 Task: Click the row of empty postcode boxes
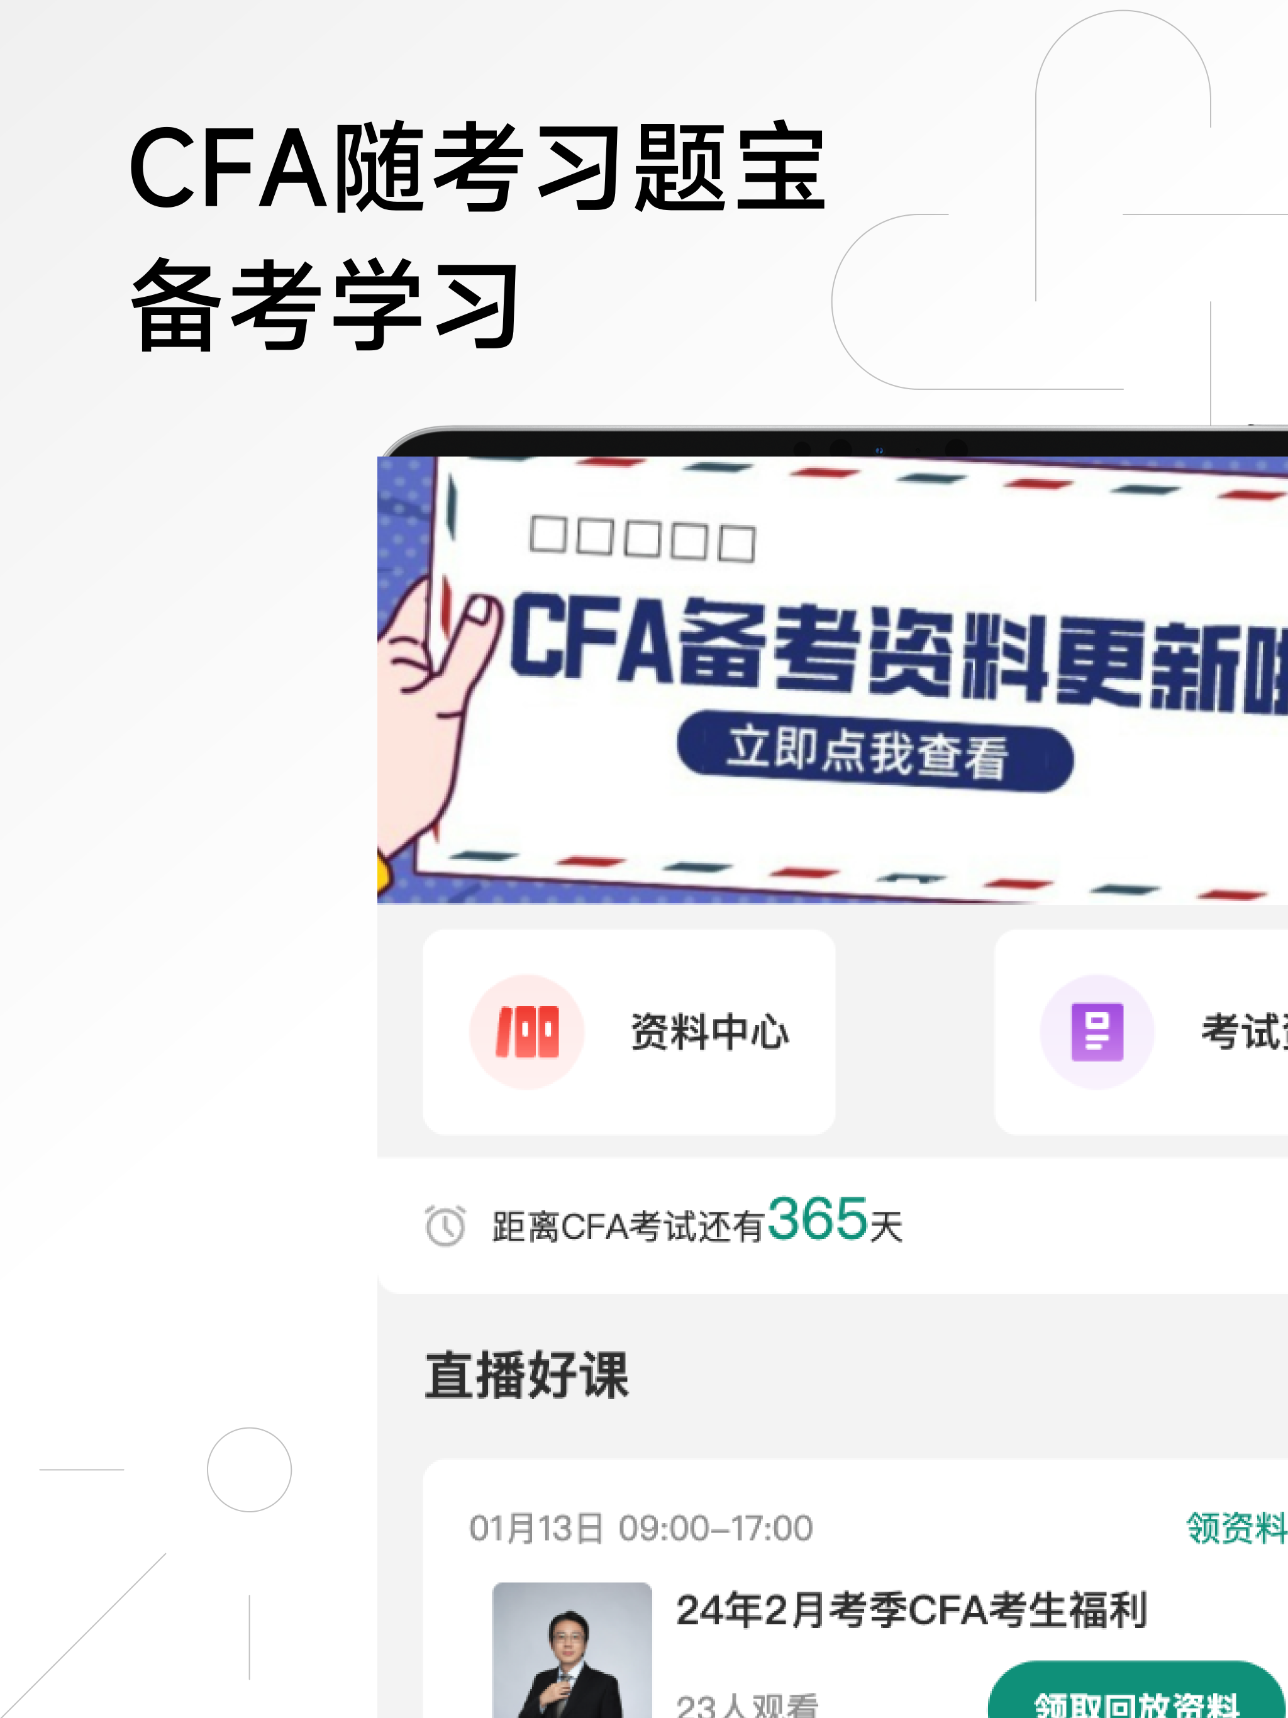641,538
